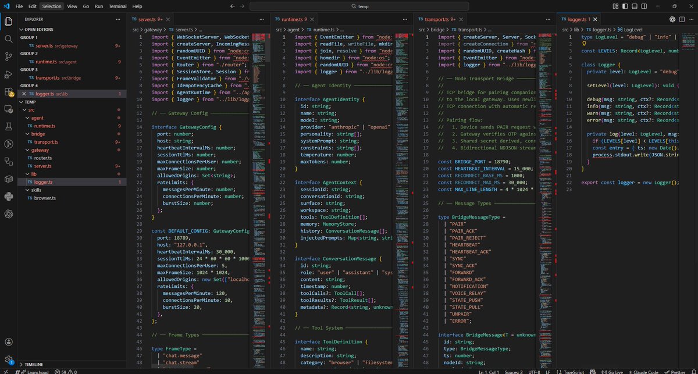Open the Selection menu

click(52, 6)
